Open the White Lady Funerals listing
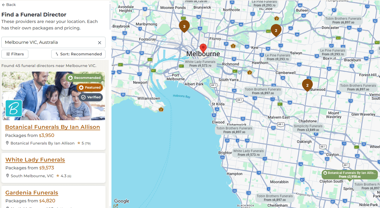The height and width of the screenshot is (208, 380). pos(35,160)
